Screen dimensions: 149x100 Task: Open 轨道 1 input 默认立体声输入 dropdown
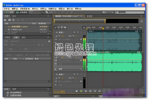coord(68,39)
